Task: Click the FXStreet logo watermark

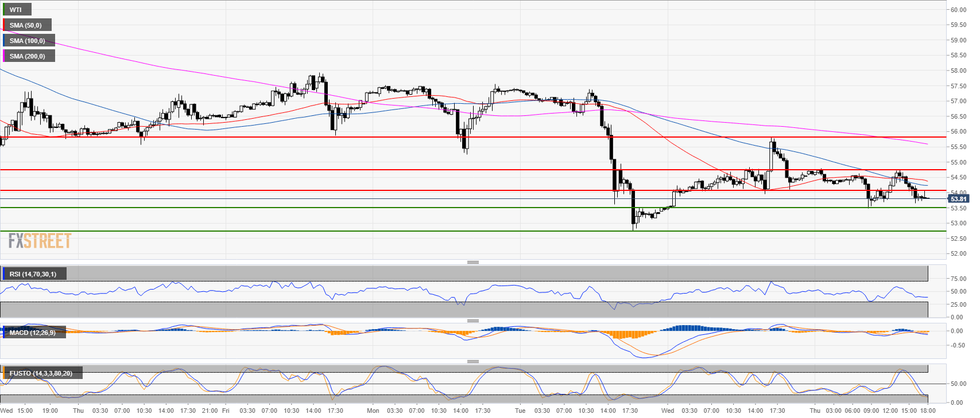Action: (40, 241)
